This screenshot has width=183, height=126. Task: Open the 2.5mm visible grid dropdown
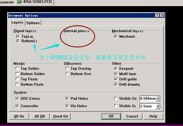click(158, 106)
